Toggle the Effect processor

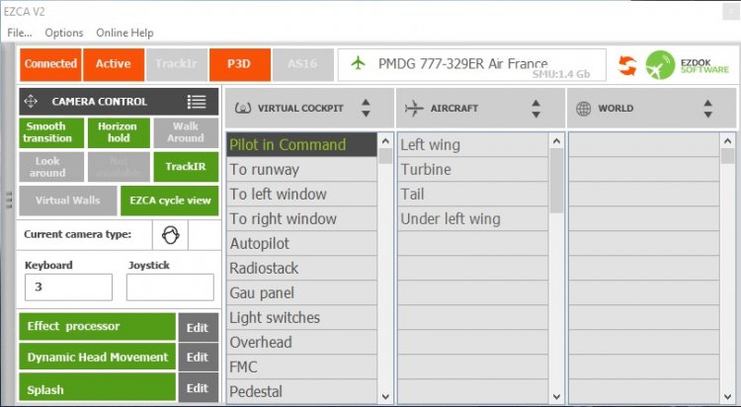coord(97,327)
